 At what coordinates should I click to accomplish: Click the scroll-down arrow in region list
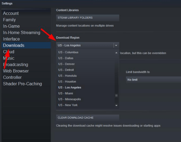coord(116,105)
